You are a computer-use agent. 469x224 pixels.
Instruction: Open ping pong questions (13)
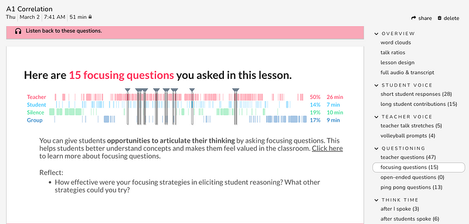412,187
